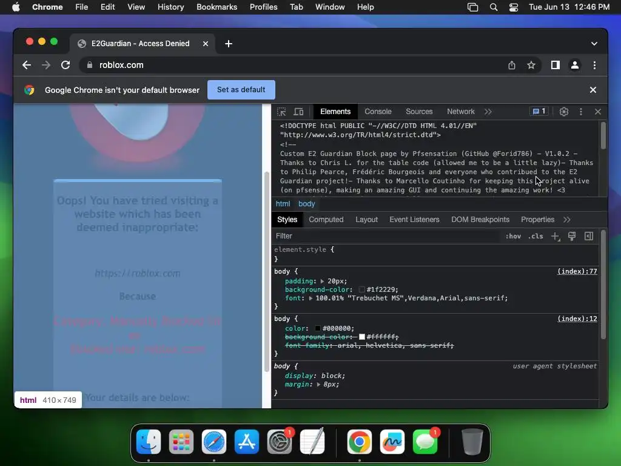Share this page via the share icon
Viewport: 621px width, 466px height.
pos(512,66)
